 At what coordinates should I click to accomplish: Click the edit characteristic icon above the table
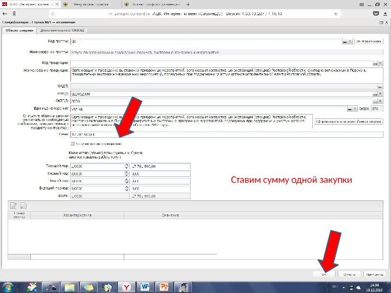pyautogui.click(x=13, y=206)
